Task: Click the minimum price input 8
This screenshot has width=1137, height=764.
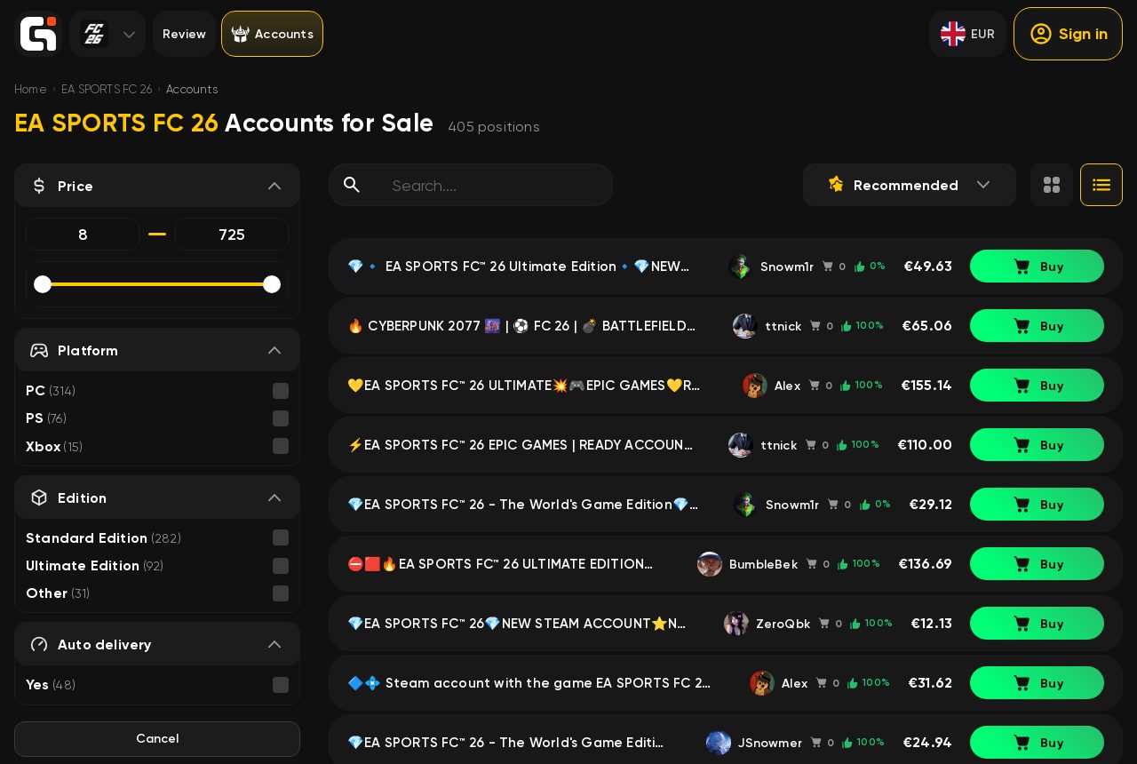Action: click(x=83, y=235)
